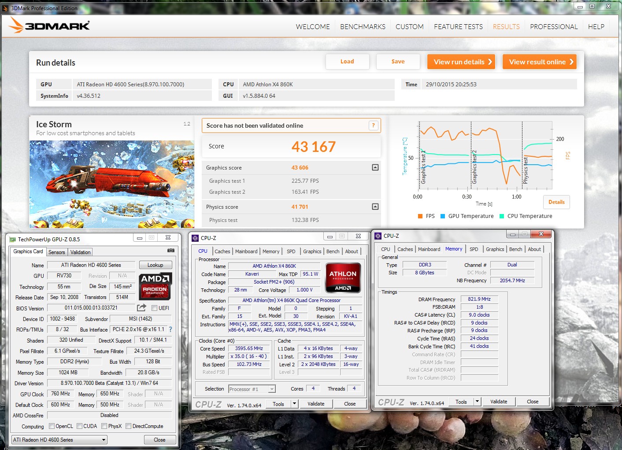Toggle the PhysX checkbox in GPU-Z
This screenshot has width=622, height=450.
(104, 426)
